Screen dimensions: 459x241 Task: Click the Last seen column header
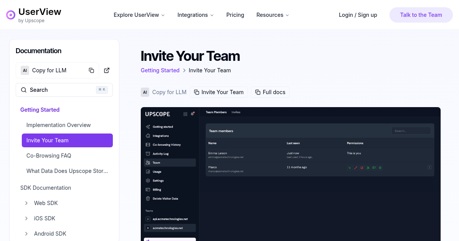pyautogui.click(x=293, y=143)
